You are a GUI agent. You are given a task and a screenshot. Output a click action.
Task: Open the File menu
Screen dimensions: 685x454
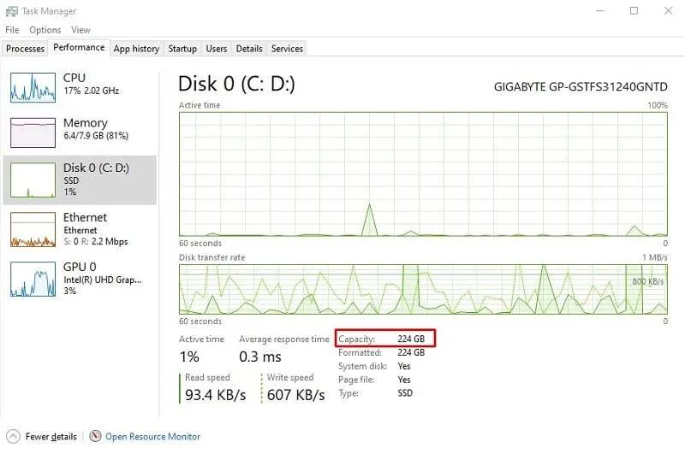coord(12,30)
